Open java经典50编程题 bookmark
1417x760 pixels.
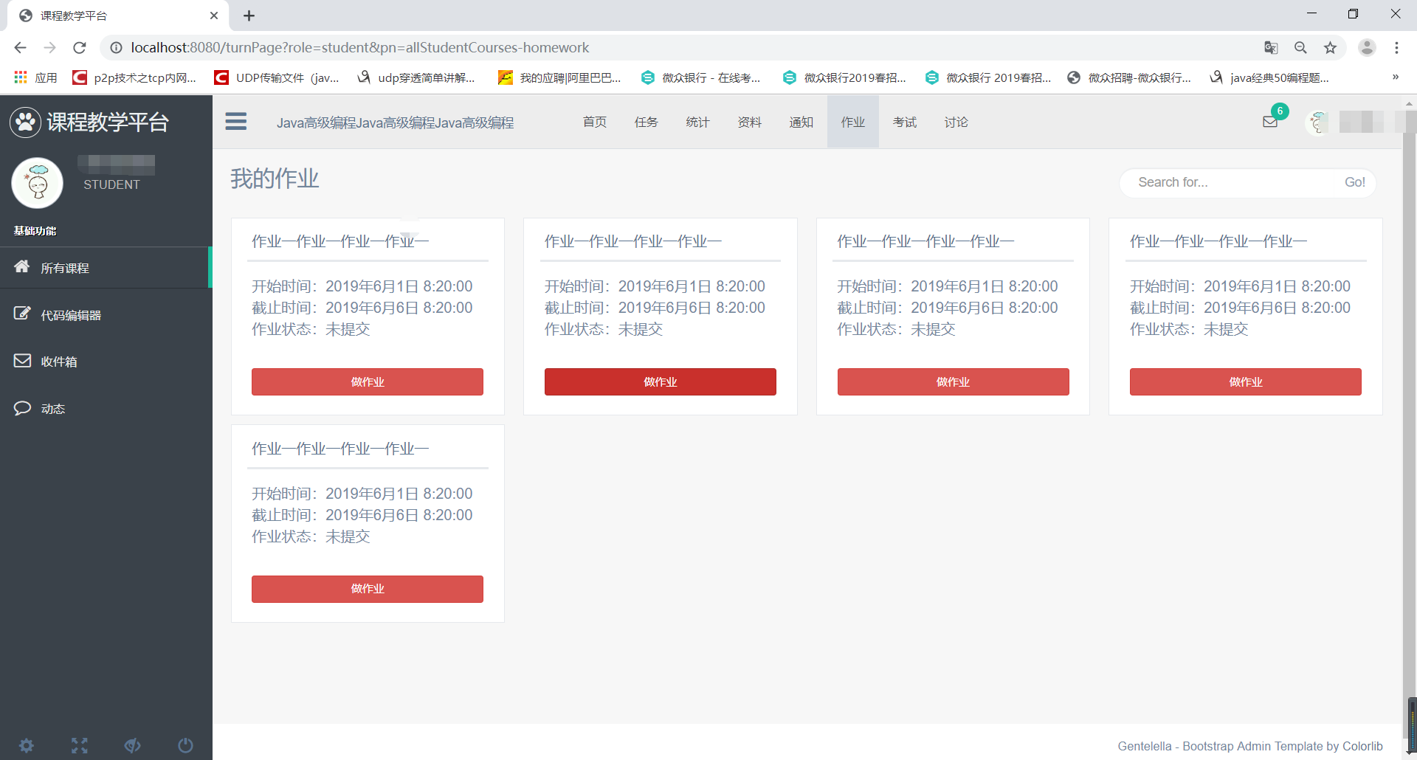point(1269,77)
